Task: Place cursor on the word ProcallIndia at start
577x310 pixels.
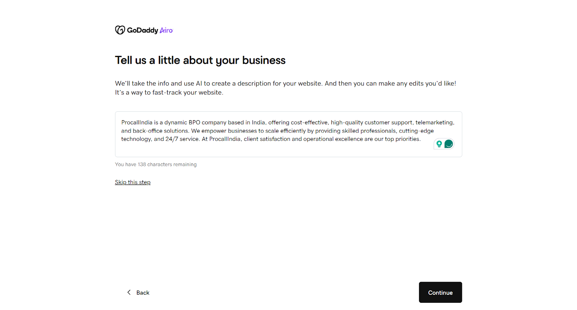Action: pyautogui.click(x=122, y=123)
